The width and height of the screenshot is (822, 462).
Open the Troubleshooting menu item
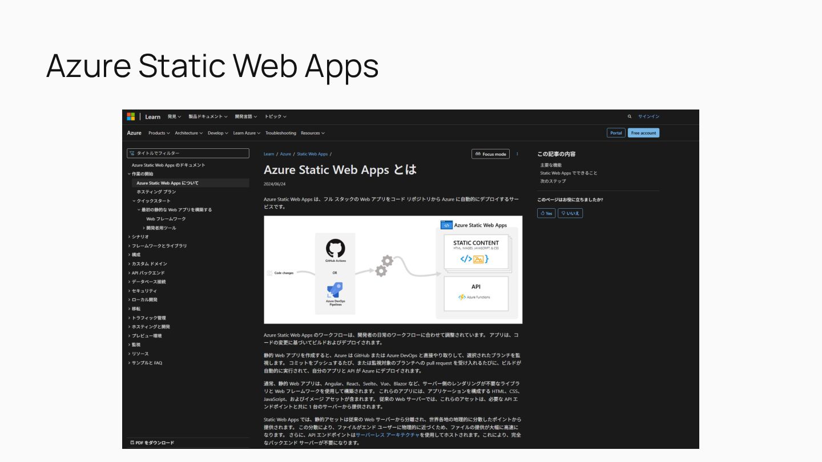[x=281, y=133]
